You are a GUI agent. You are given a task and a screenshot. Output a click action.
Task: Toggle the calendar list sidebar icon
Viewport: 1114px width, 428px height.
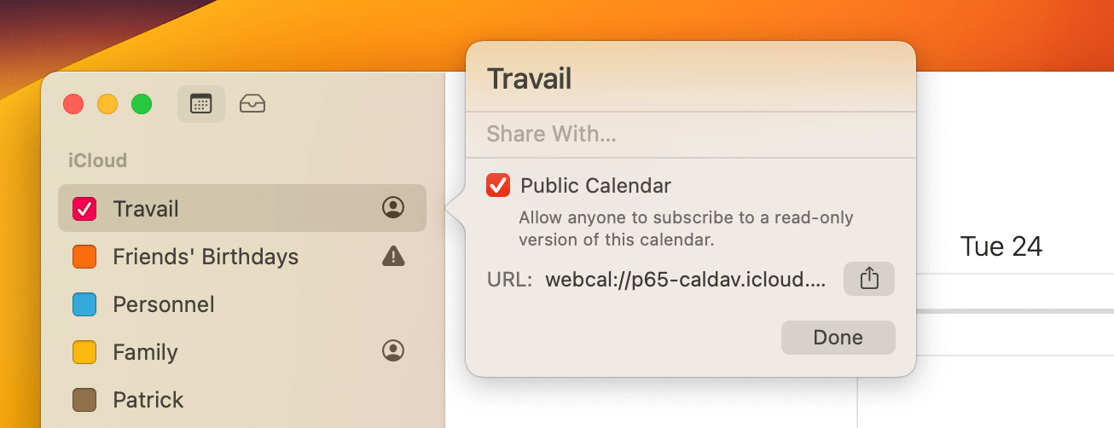pyautogui.click(x=201, y=104)
